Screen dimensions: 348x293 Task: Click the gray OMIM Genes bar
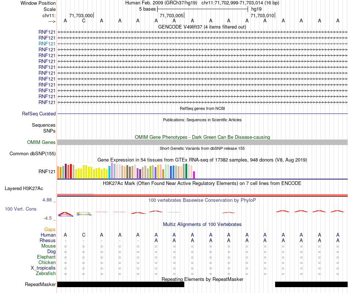(202, 142)
